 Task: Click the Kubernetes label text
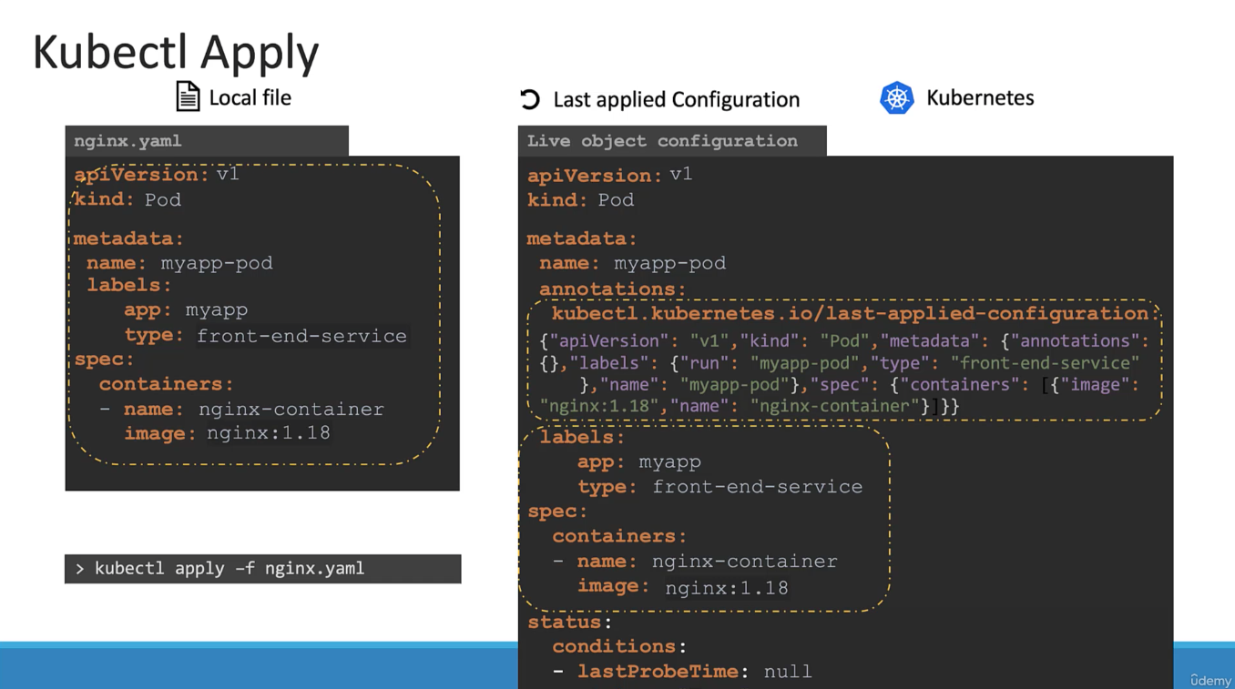point(980,97)
